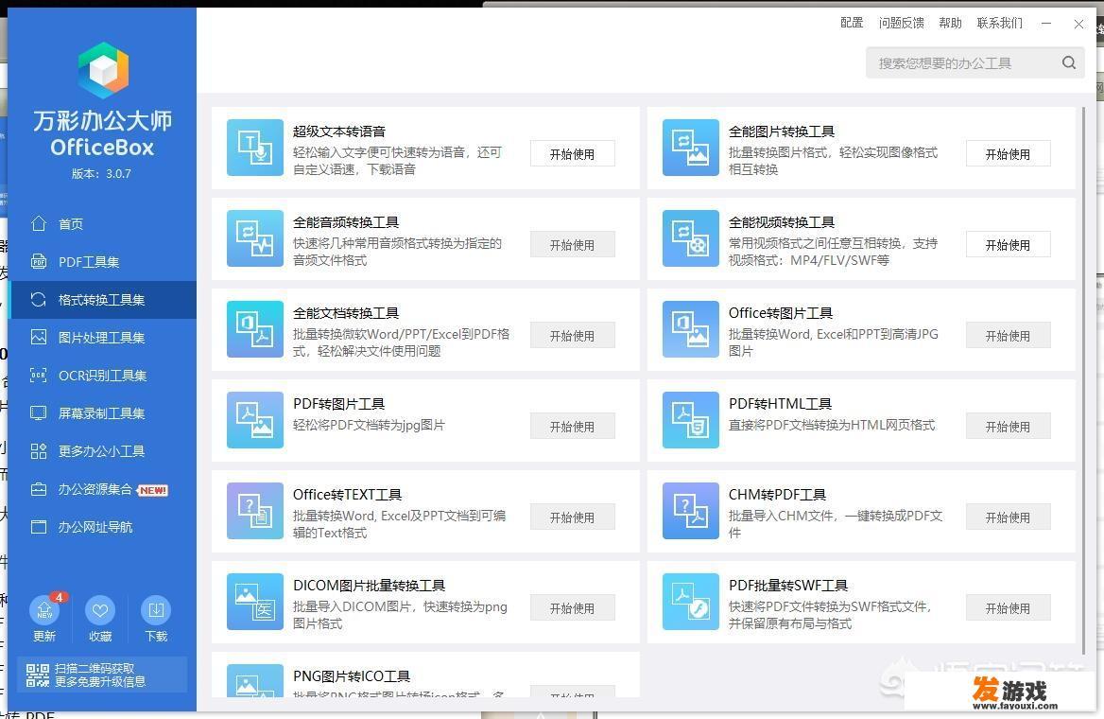Click 开始使用 for PDF转HTML工具
Image resolution: width=1104 pixels, height=719 pixels.
click(1008, 427)
